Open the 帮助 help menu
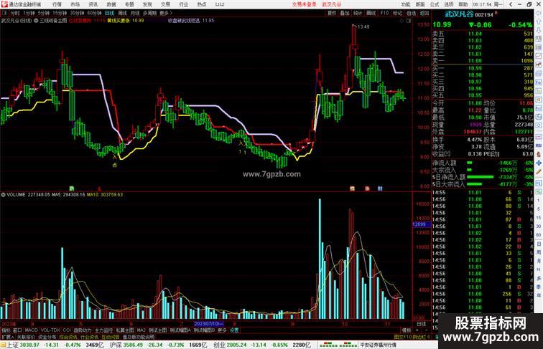The image size is (543, 349). [x=463, y=4]
